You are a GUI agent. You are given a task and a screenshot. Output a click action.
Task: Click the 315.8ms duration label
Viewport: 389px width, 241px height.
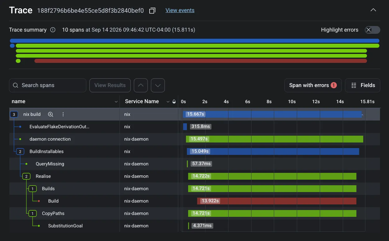(x=201, y=127)
